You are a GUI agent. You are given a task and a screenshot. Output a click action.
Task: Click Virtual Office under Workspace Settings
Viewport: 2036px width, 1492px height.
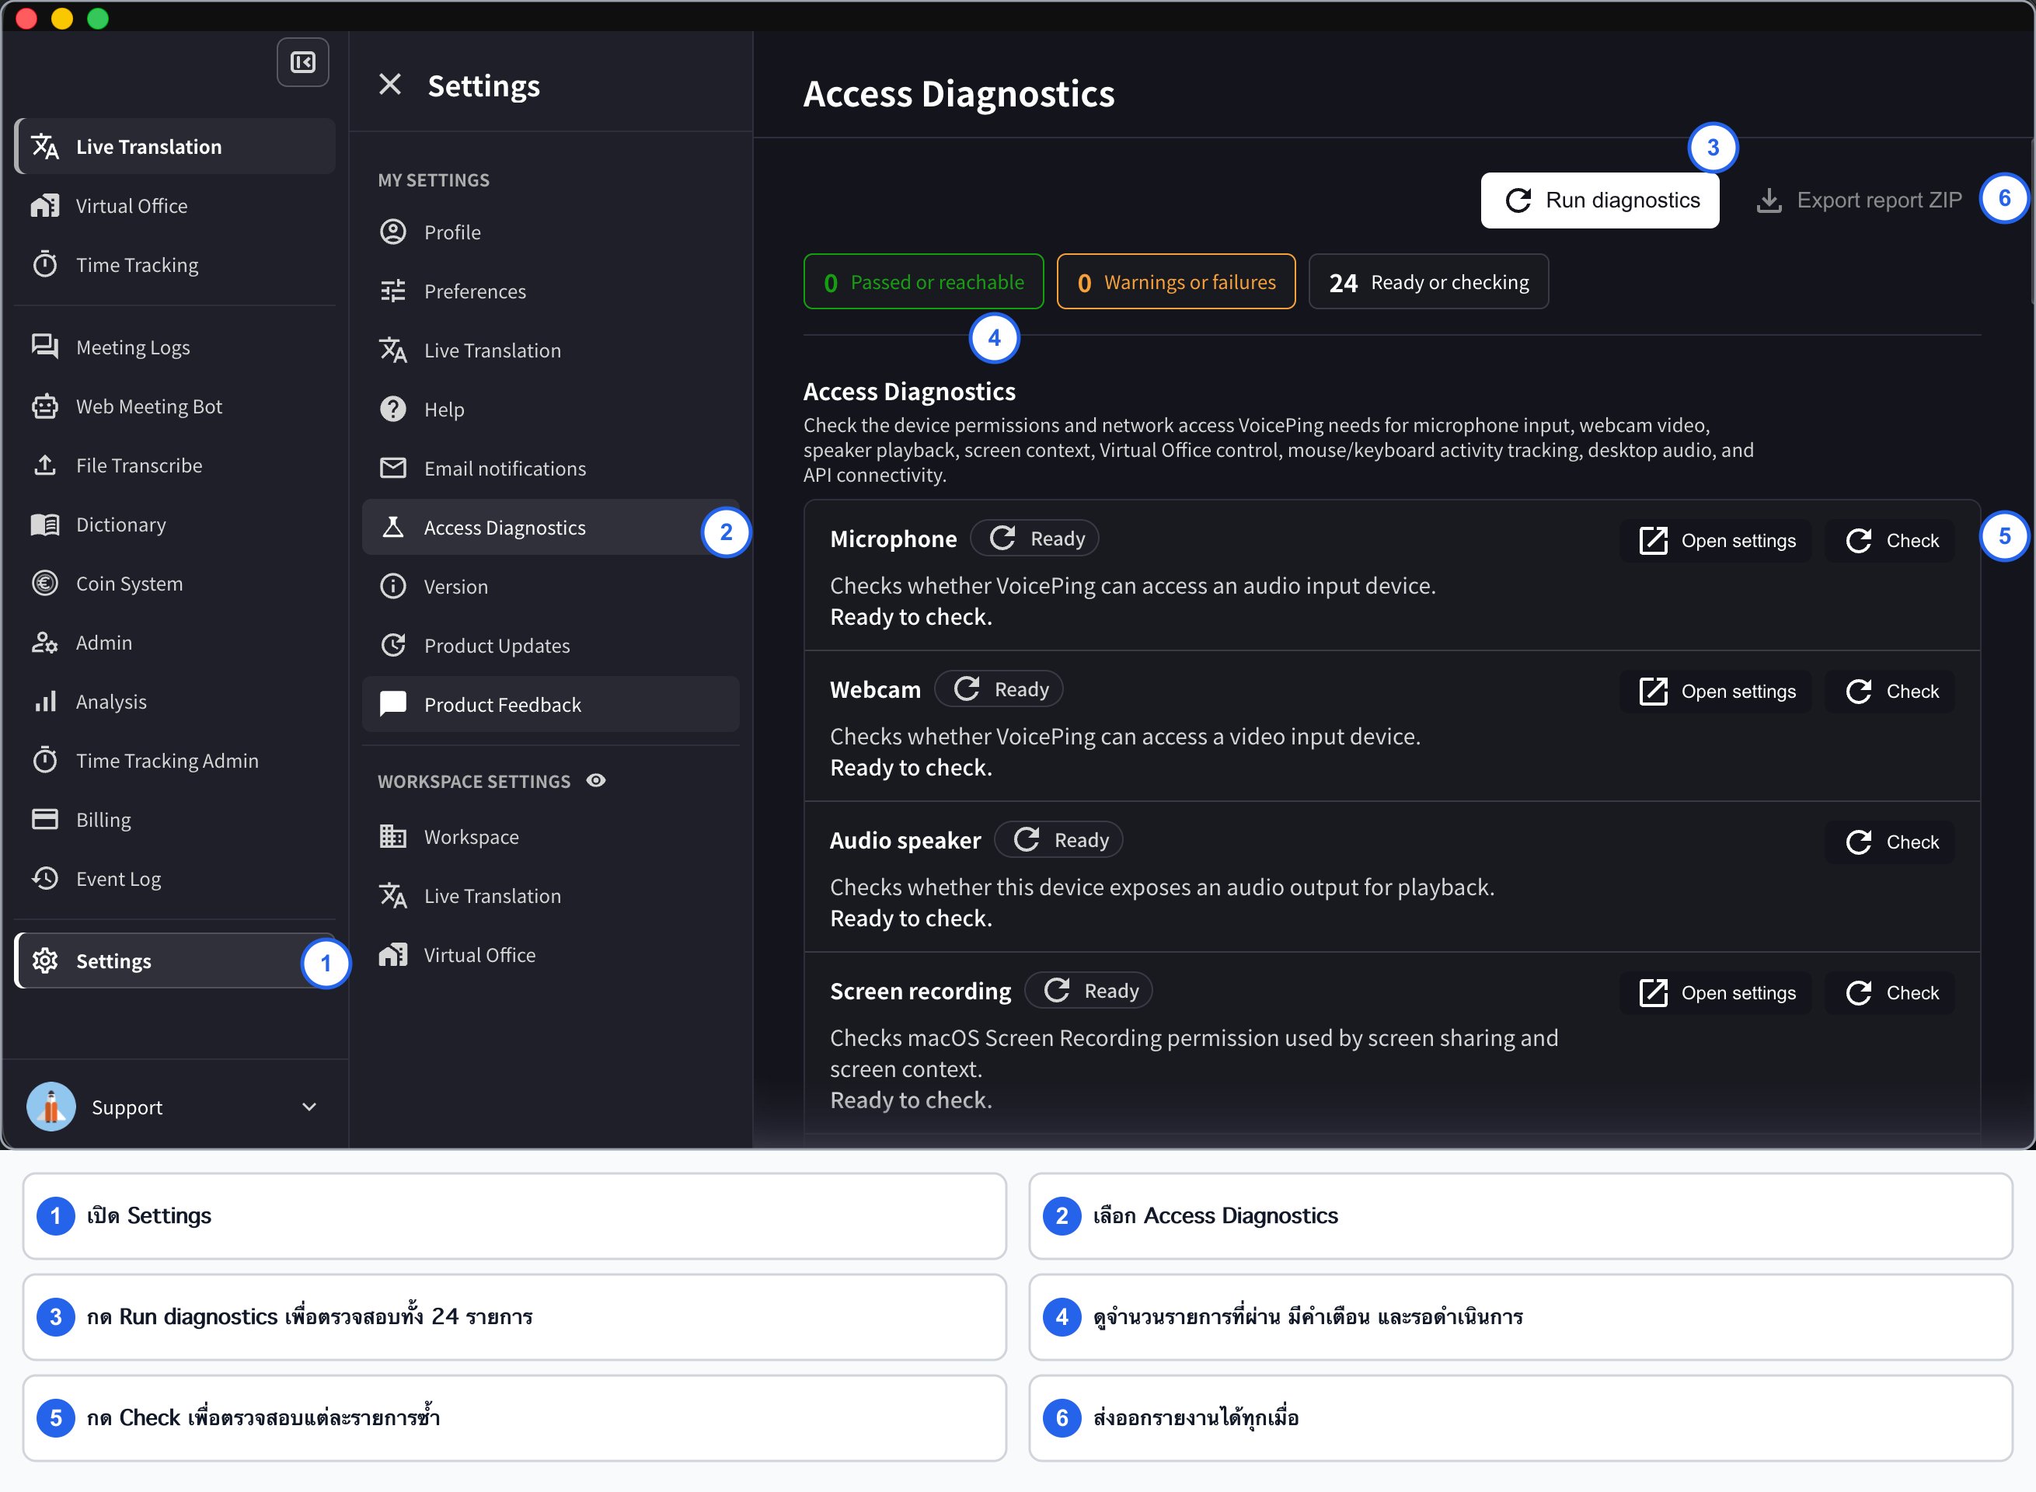551,954
